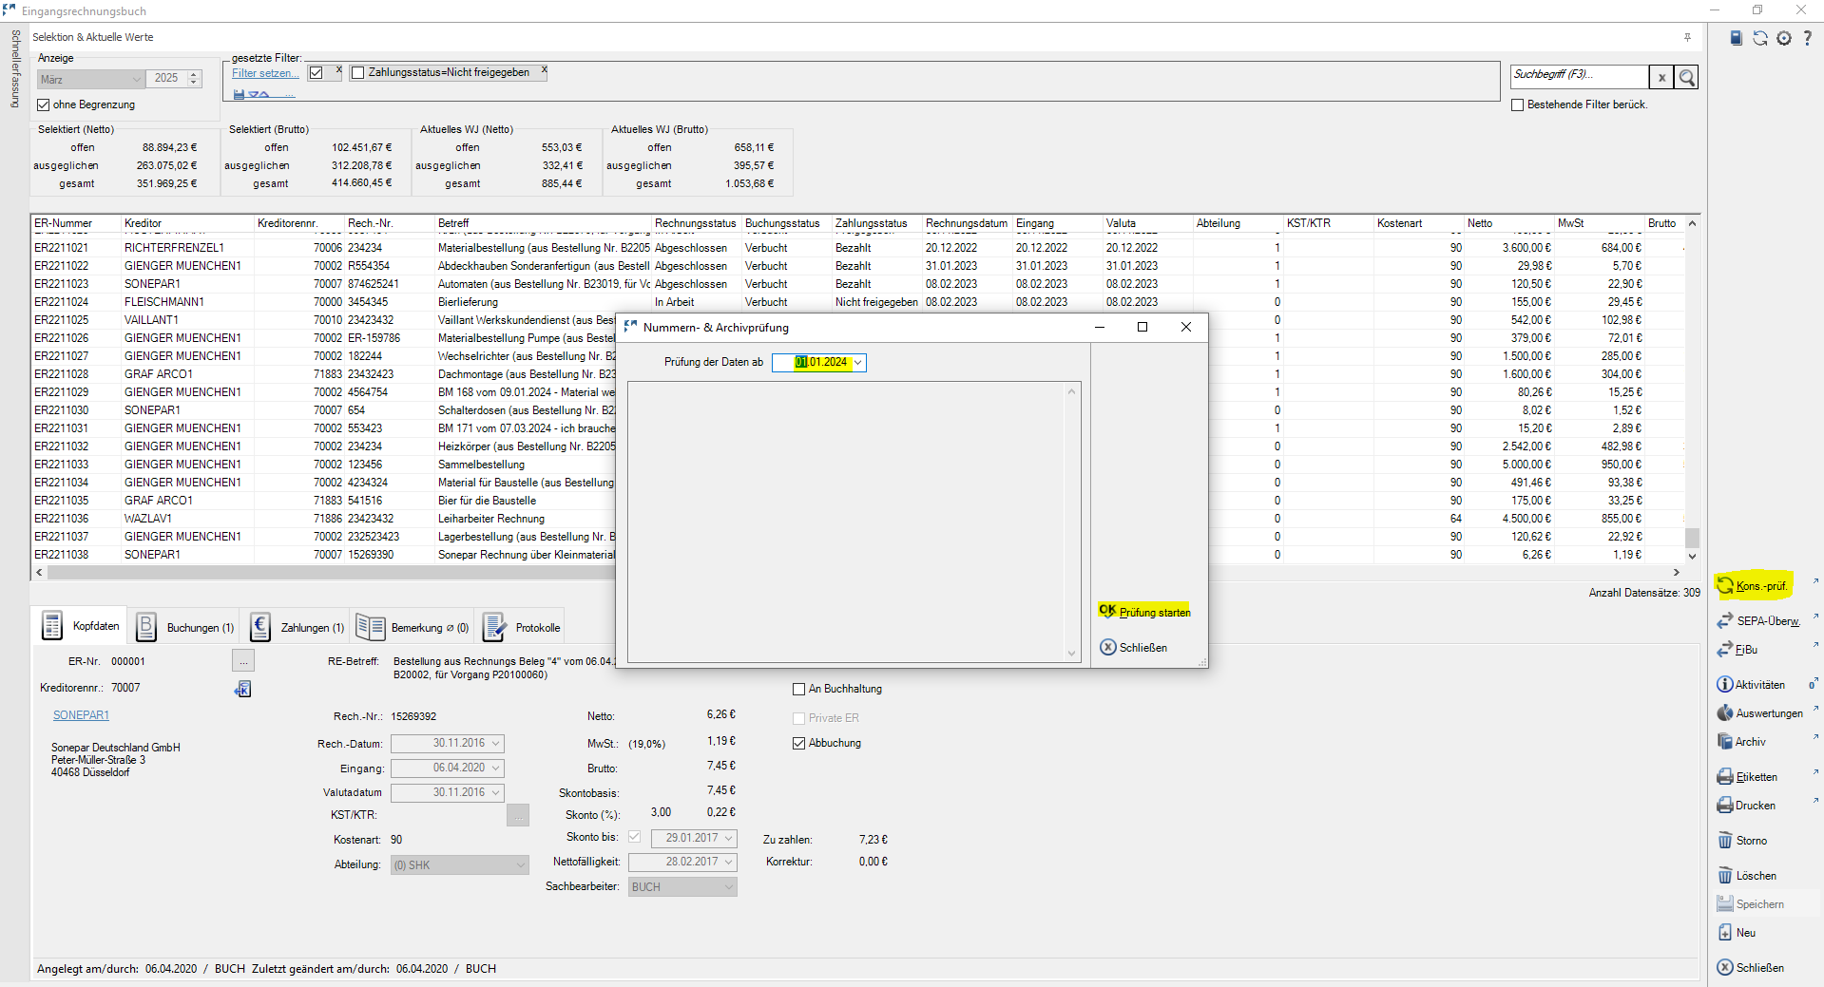Click the table's vertical scrollbar thumb
This screenshot has height=987, width=1824.
coord(1692,537)
